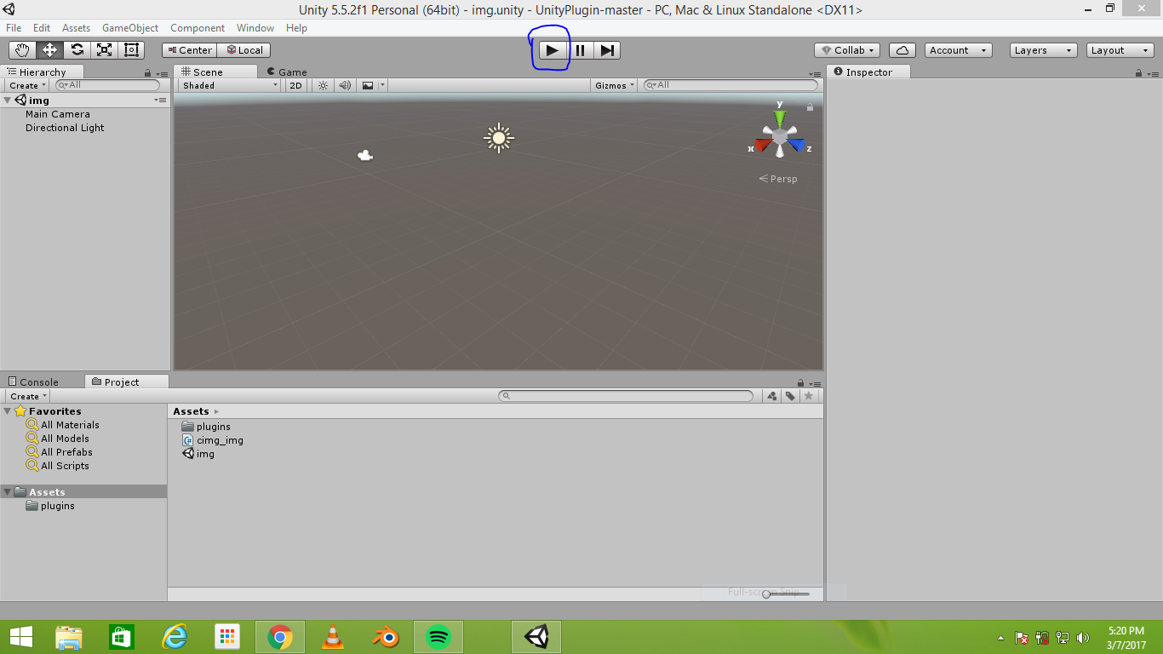Open Spotify from the taskbar

[438, 637]
